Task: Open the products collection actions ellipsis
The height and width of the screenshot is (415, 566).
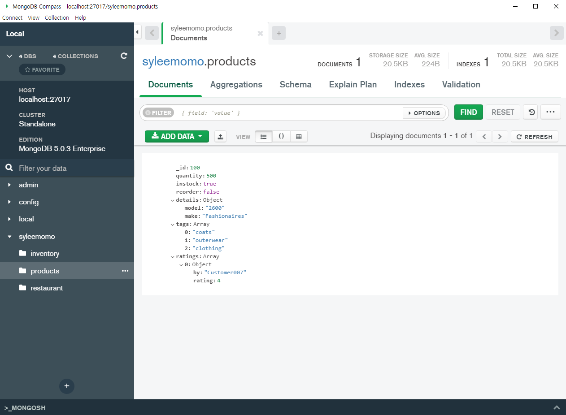Action: [125, 271]
